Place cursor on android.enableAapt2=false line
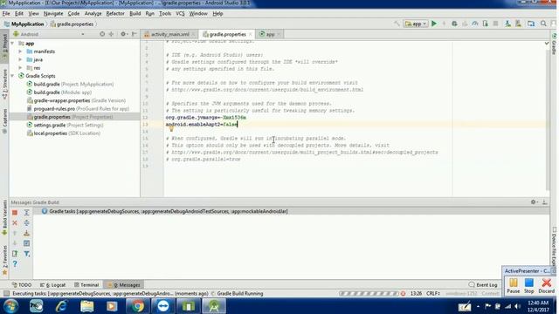Viewport: 559px width, 314px height. [x=202, y=124]
